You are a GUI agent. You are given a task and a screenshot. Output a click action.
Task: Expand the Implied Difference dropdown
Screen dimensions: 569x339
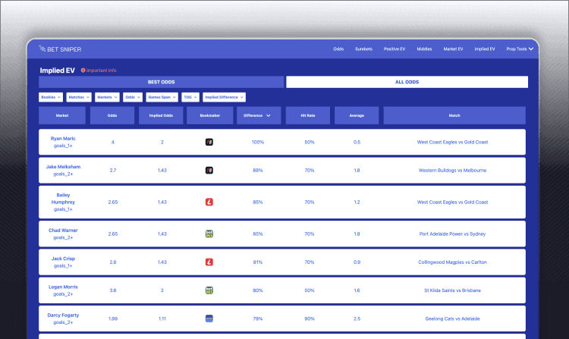click(x=224, y=97)
